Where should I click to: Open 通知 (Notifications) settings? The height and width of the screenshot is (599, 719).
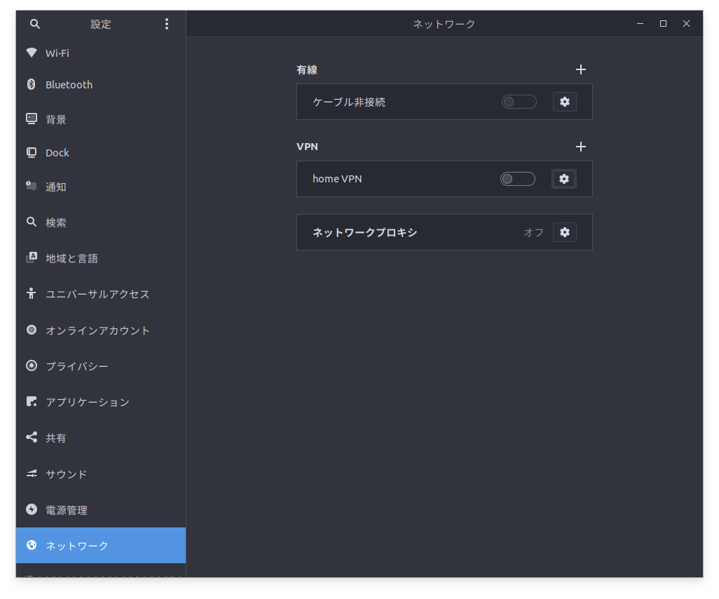(55, 187)
